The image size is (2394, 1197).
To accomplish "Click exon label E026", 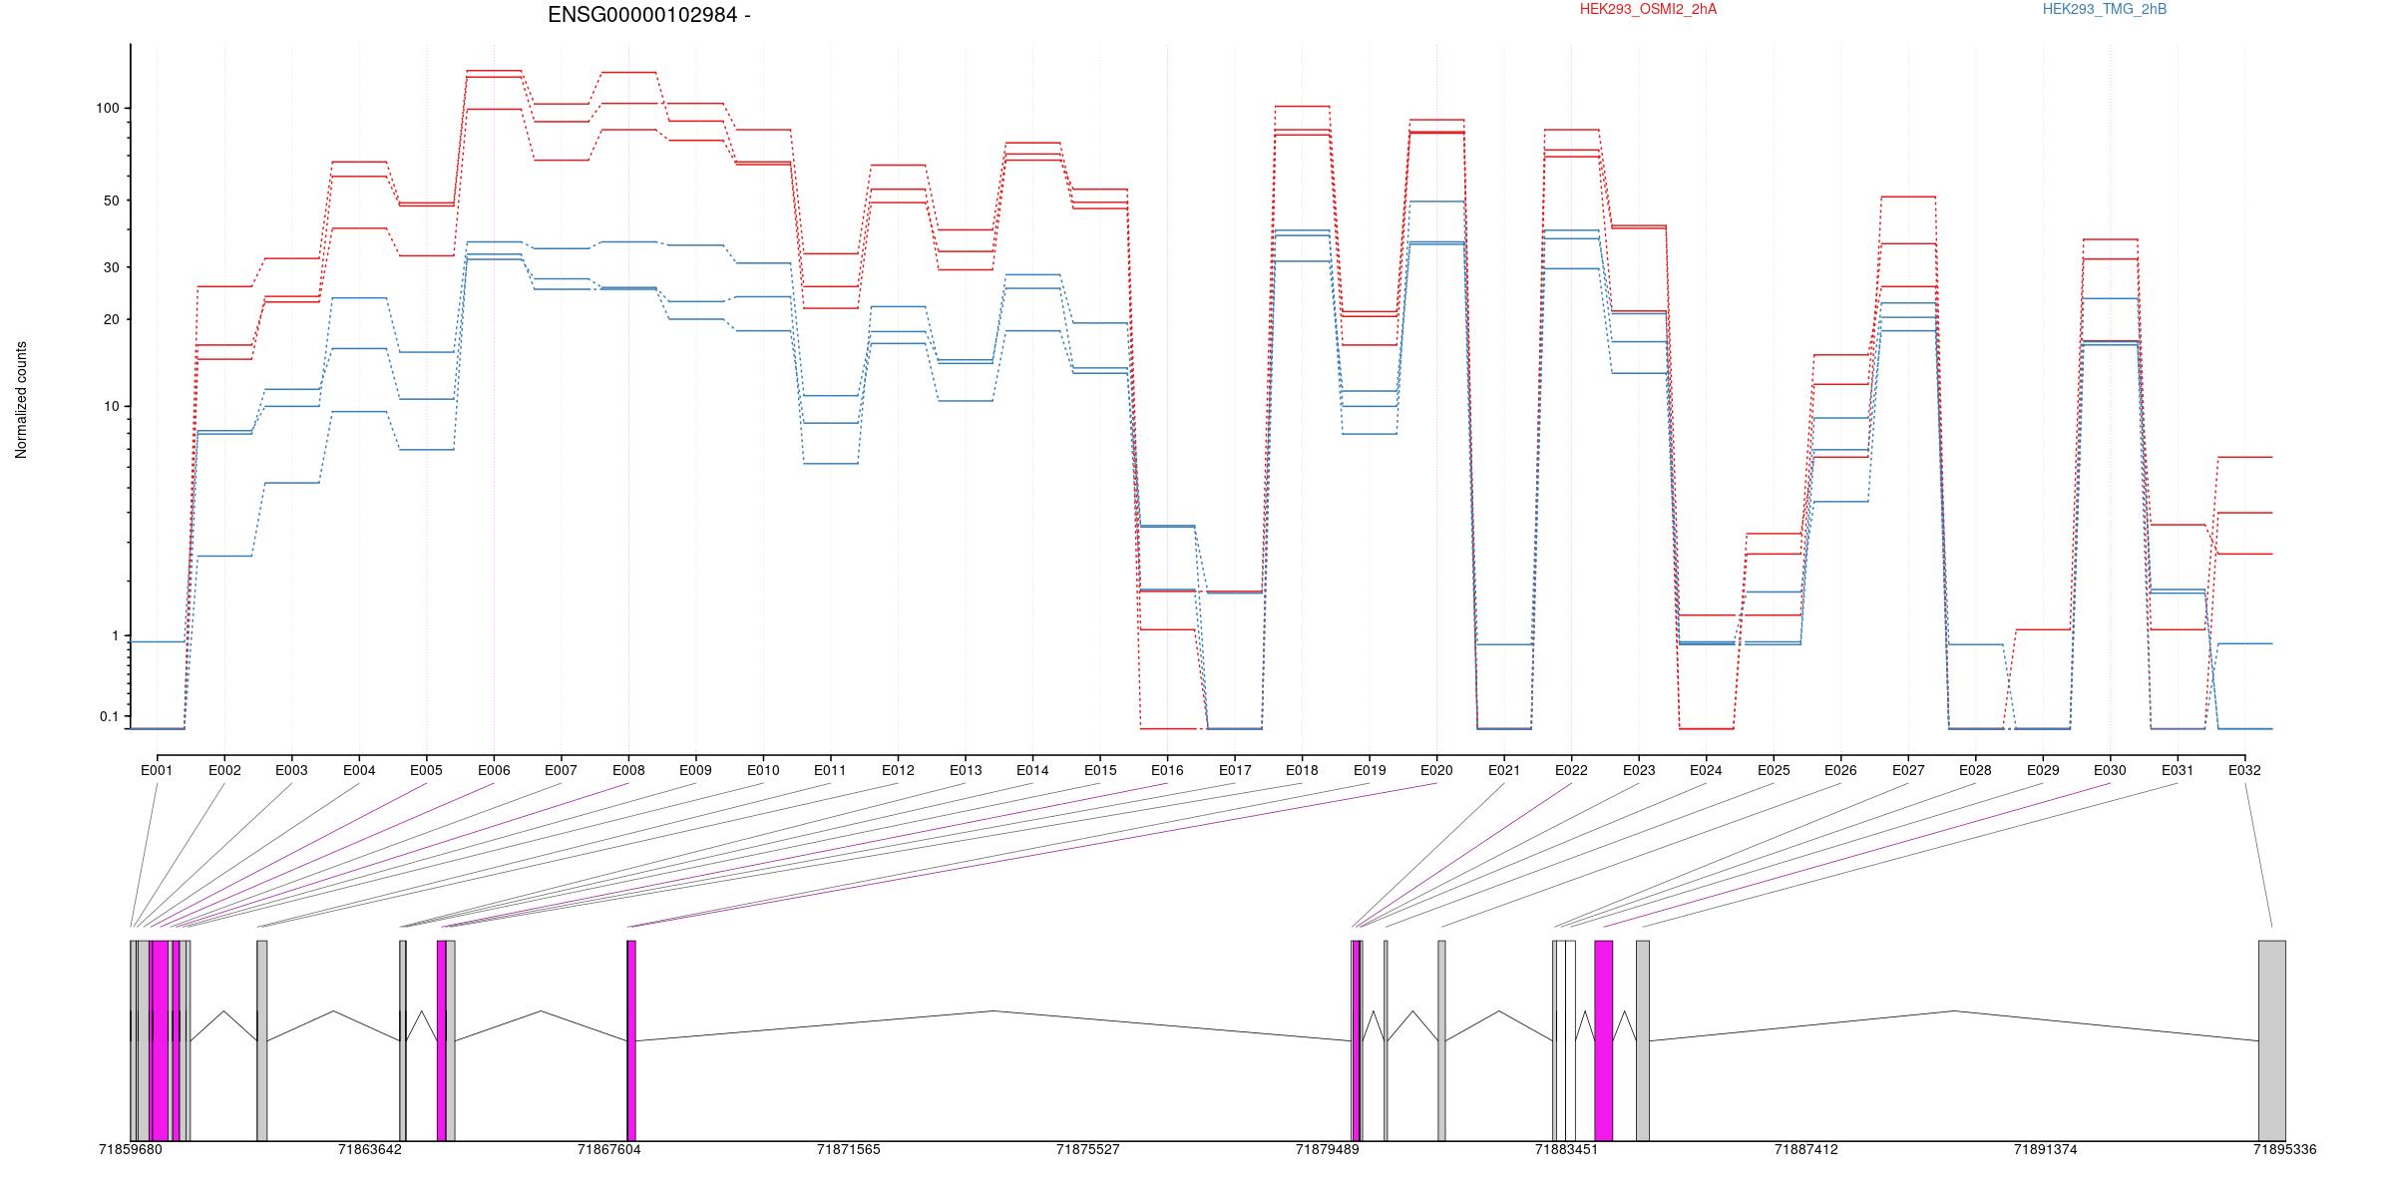I will (1840, 770).
